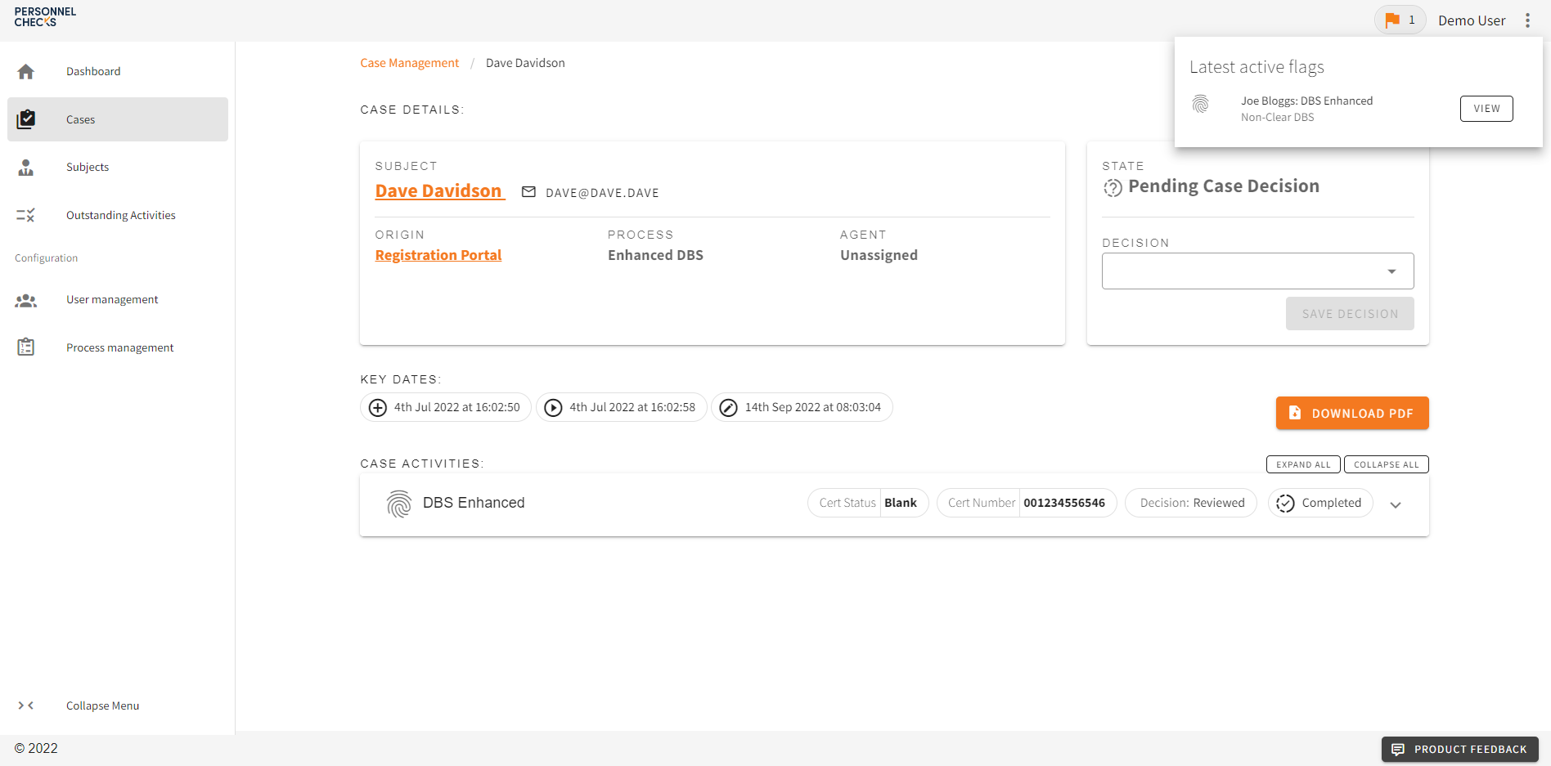Click the Decision: Reviewed chip

[x=1192, y=503]
